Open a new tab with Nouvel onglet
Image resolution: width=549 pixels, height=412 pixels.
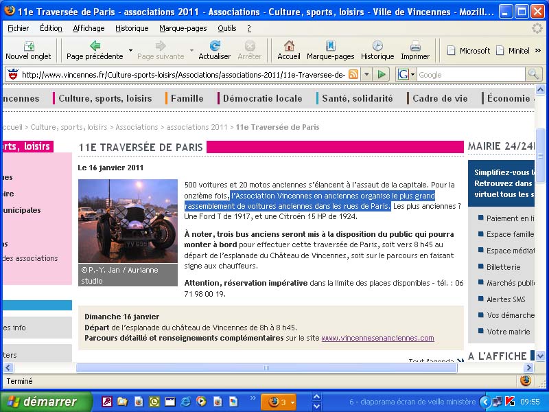(x=28, y=50)
